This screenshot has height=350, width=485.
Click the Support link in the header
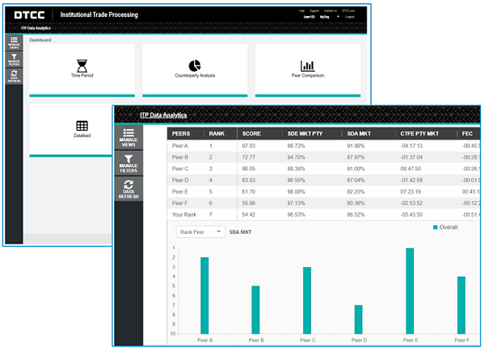pyautogui.click(x=314, y=10)
